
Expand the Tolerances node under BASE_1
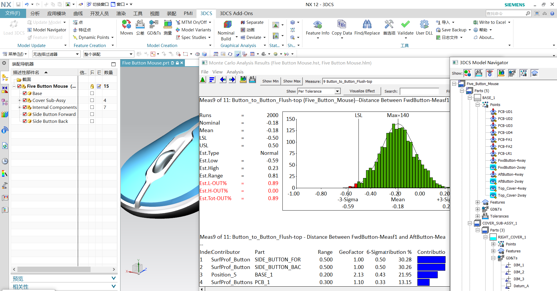[x=477, y=216]
